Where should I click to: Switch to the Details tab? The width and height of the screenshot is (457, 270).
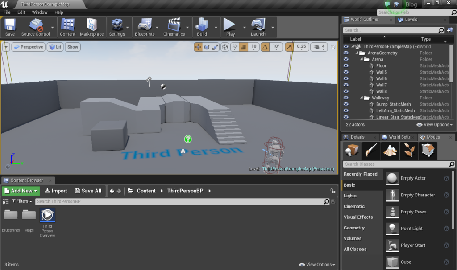[x=357, y=137]
